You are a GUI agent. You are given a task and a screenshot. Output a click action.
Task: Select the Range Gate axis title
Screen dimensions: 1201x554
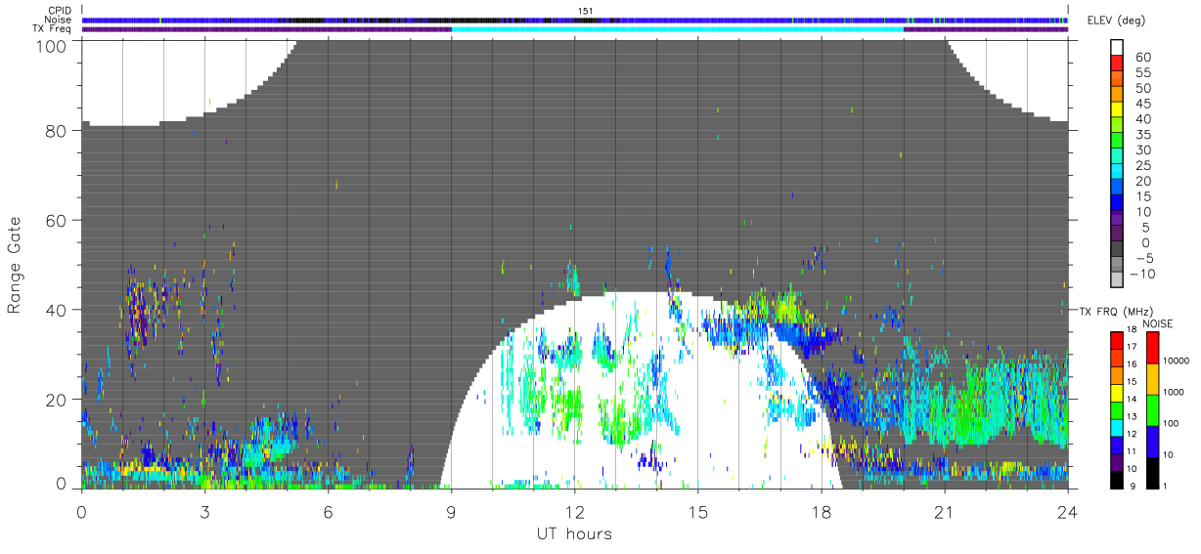(x=16, y=264)
